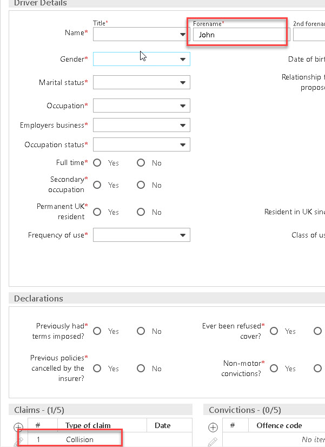The width and height of the screenshot is (325, 447).
Task: Expand the Frequency of use dropdown
Action: pos(142,235)
